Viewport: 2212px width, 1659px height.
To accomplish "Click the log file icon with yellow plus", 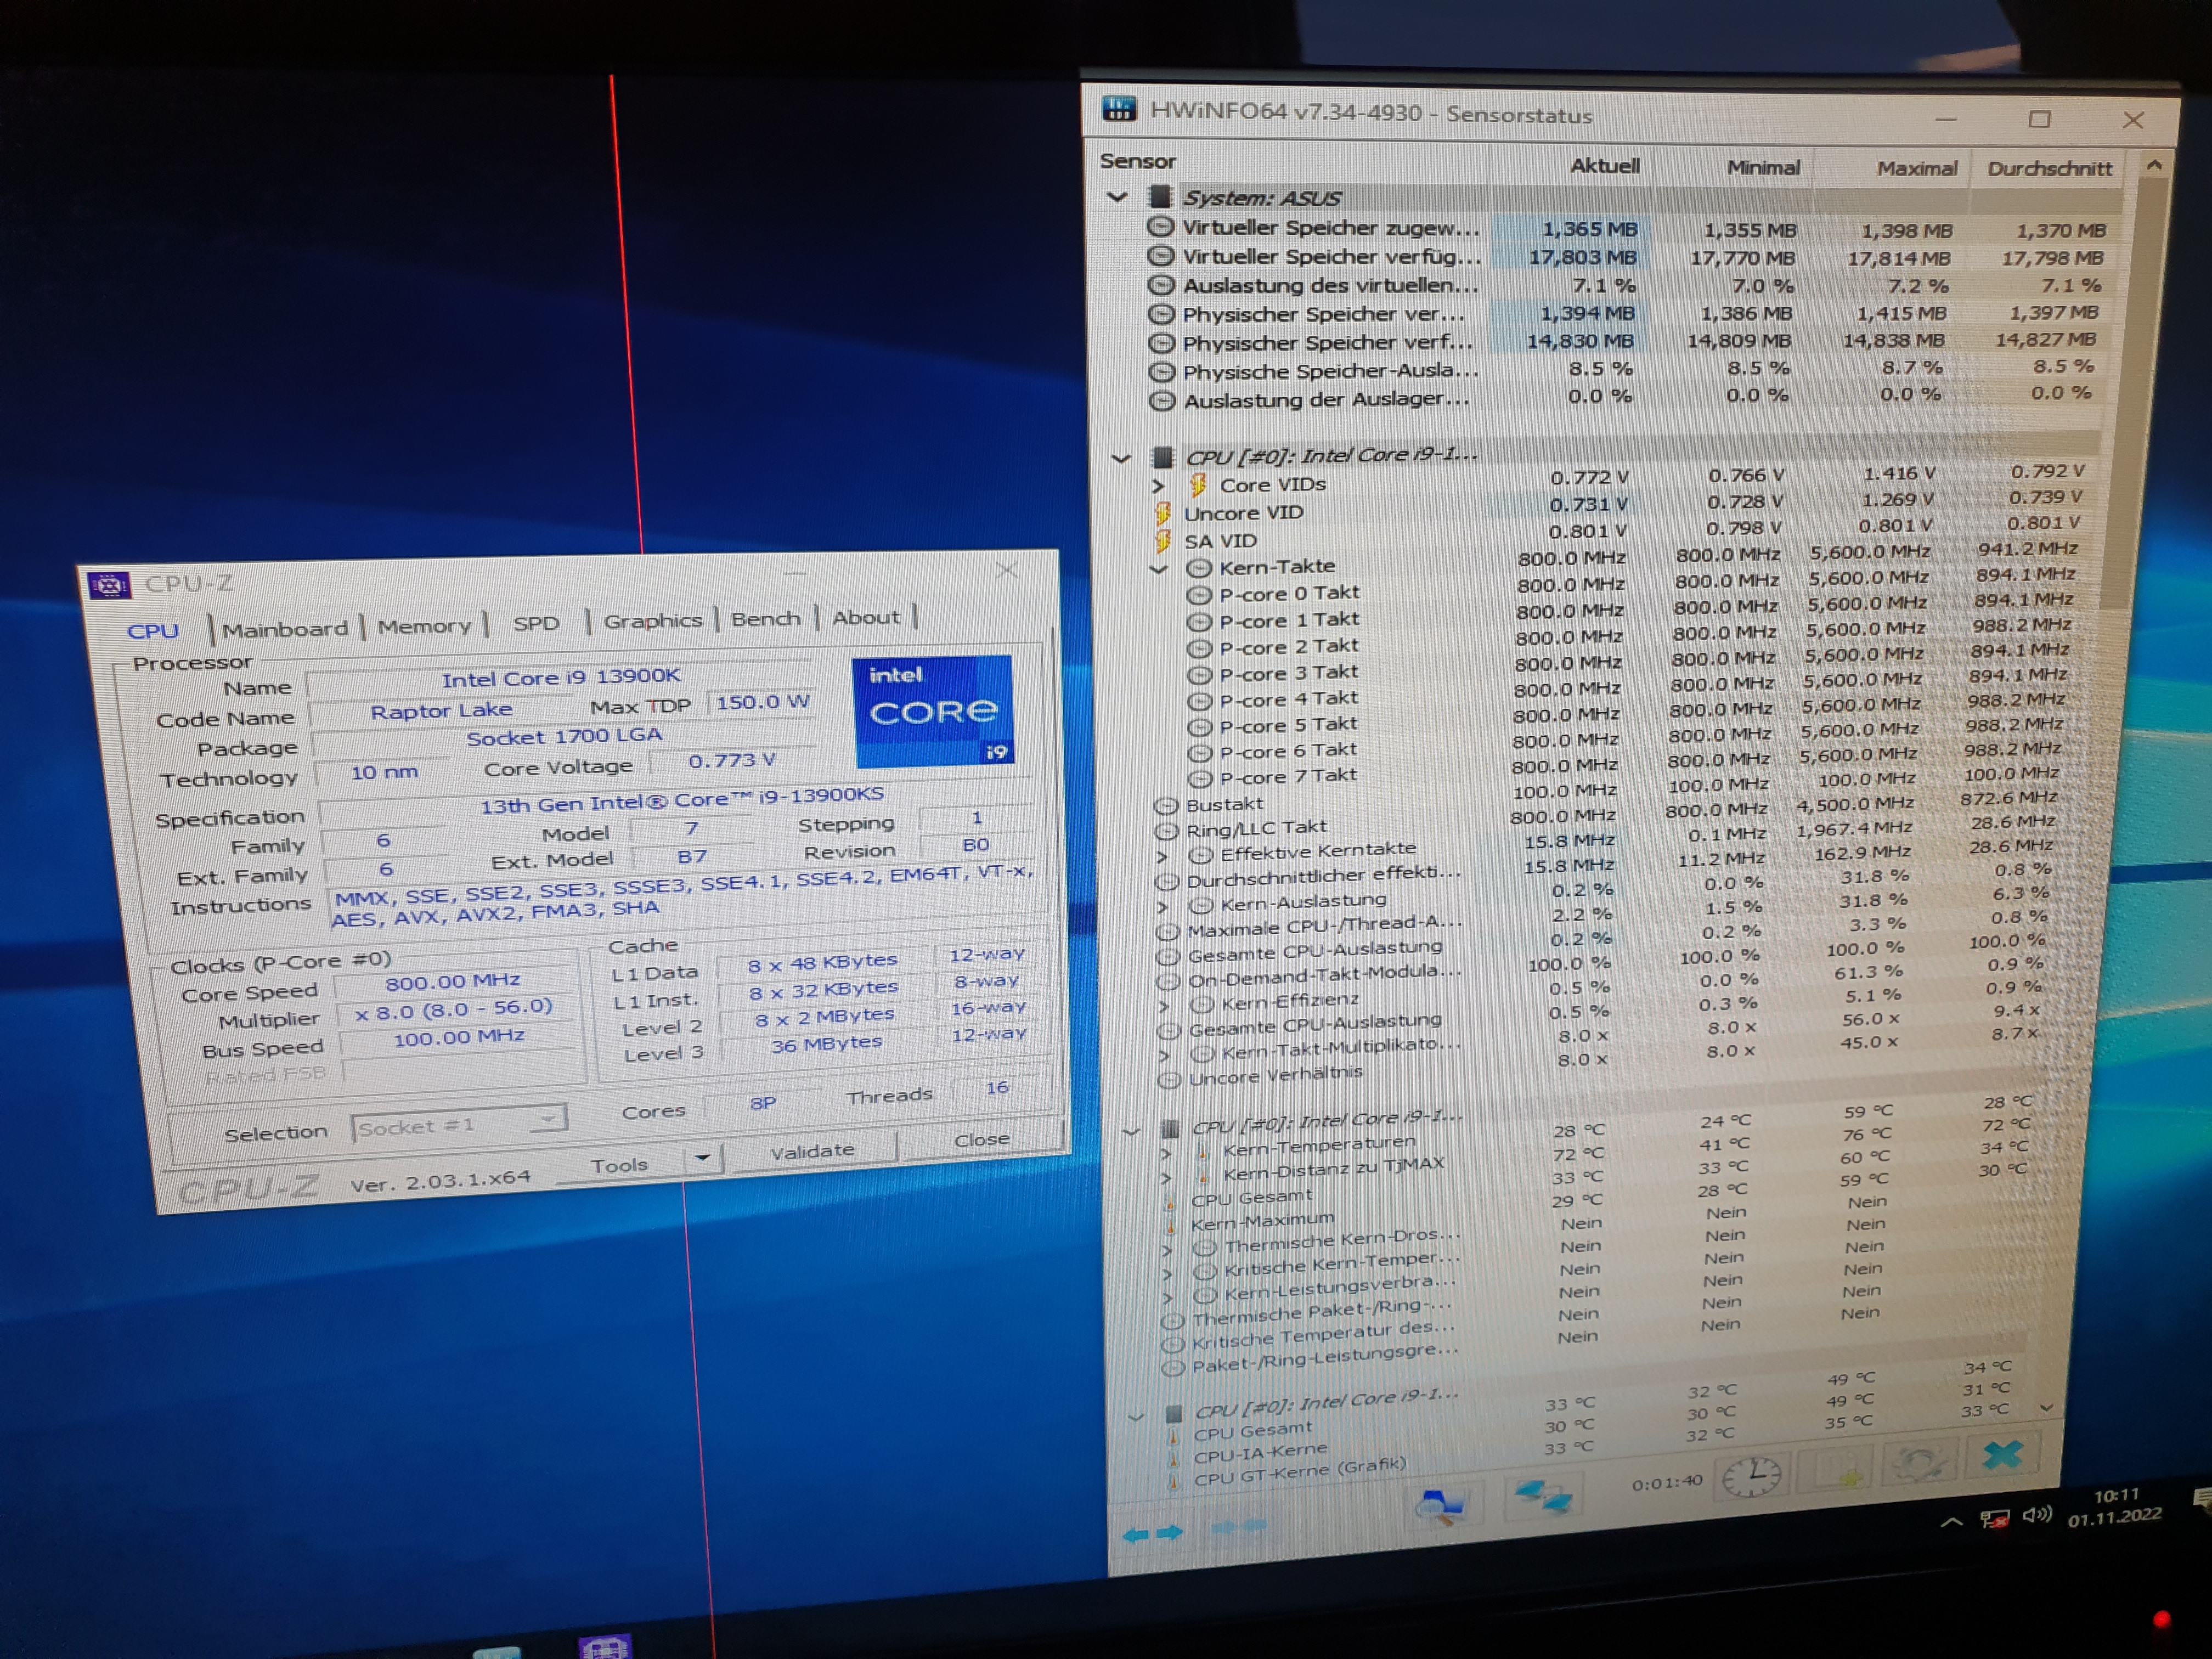I will point(1840,1470).
